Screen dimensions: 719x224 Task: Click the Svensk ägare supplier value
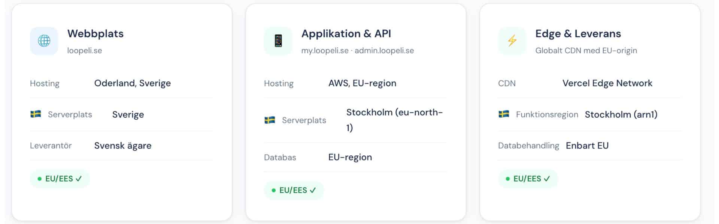(x=123, y=146)
